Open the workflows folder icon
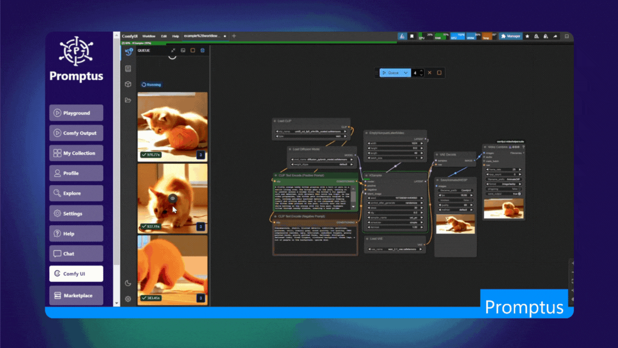The width and height of the screenshot is (618, 348). coord(128,101)
